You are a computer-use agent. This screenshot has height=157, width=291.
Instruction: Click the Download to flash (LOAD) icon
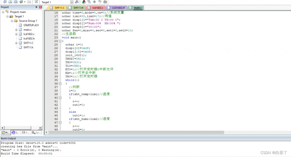coord(36,2)
